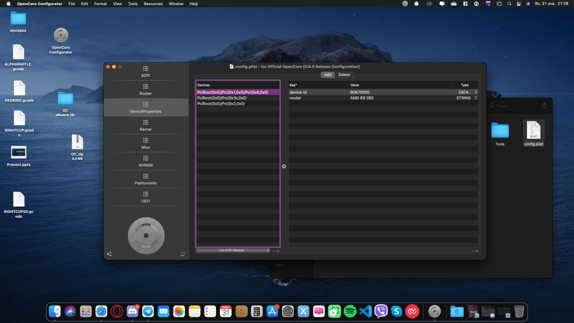Click the share icon in sidebar
The width and height of the screenshot is (574, 323).
109,254
